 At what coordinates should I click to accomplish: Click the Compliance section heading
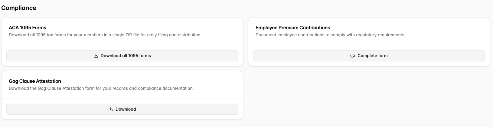(x=19, y=8)
